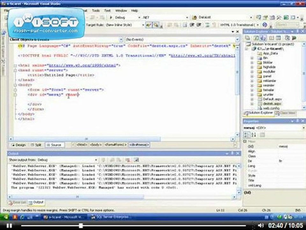306x230 pixels.
Task: Click the first icon right of DataList dropdown
Action: tap(259, 17)
